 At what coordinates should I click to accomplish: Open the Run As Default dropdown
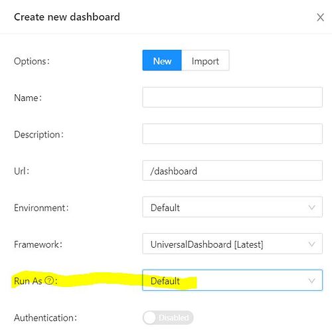pyautogui.click(x=232, y=280)
